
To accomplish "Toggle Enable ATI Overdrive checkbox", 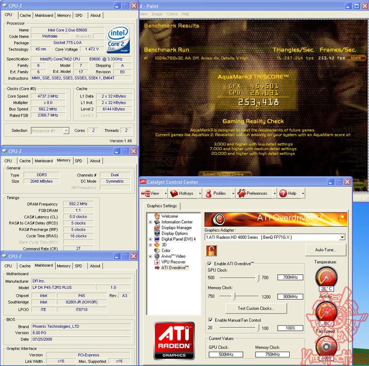I will click(209, 264).
